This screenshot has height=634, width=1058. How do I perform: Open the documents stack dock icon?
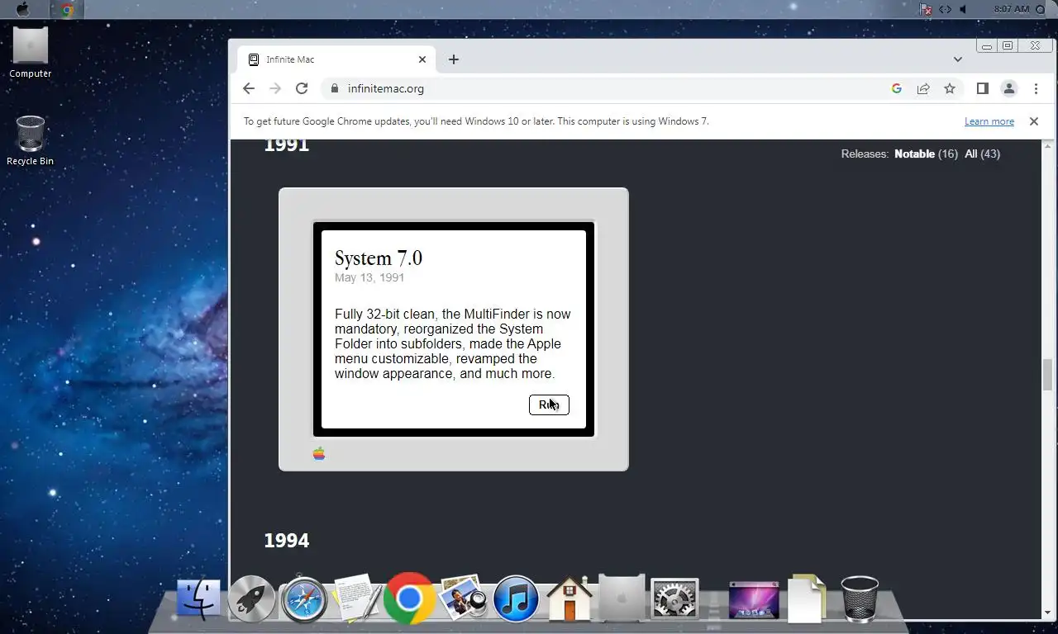tap(806, 599)
